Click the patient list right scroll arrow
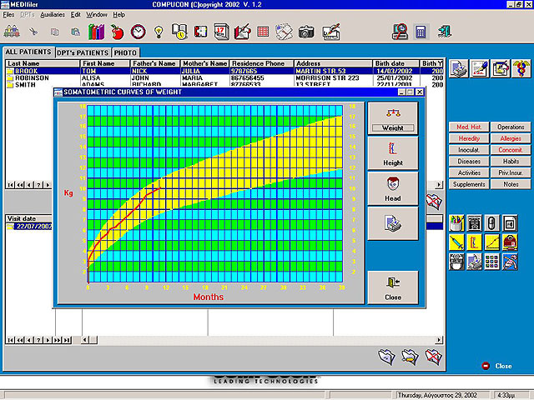This screenshot has height=400, width=534. [x=439, y=185]
